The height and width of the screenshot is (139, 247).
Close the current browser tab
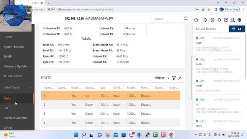pyautogui.click(x=42, y=3)
